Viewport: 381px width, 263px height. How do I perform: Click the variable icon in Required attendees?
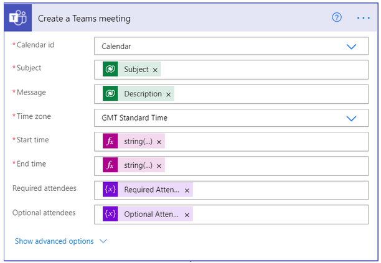click(x=111, y=190)
